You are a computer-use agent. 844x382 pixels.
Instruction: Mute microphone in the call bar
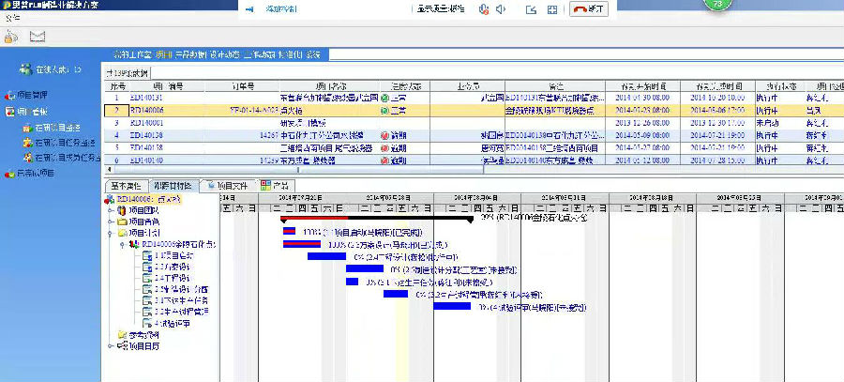click(484, 9)
